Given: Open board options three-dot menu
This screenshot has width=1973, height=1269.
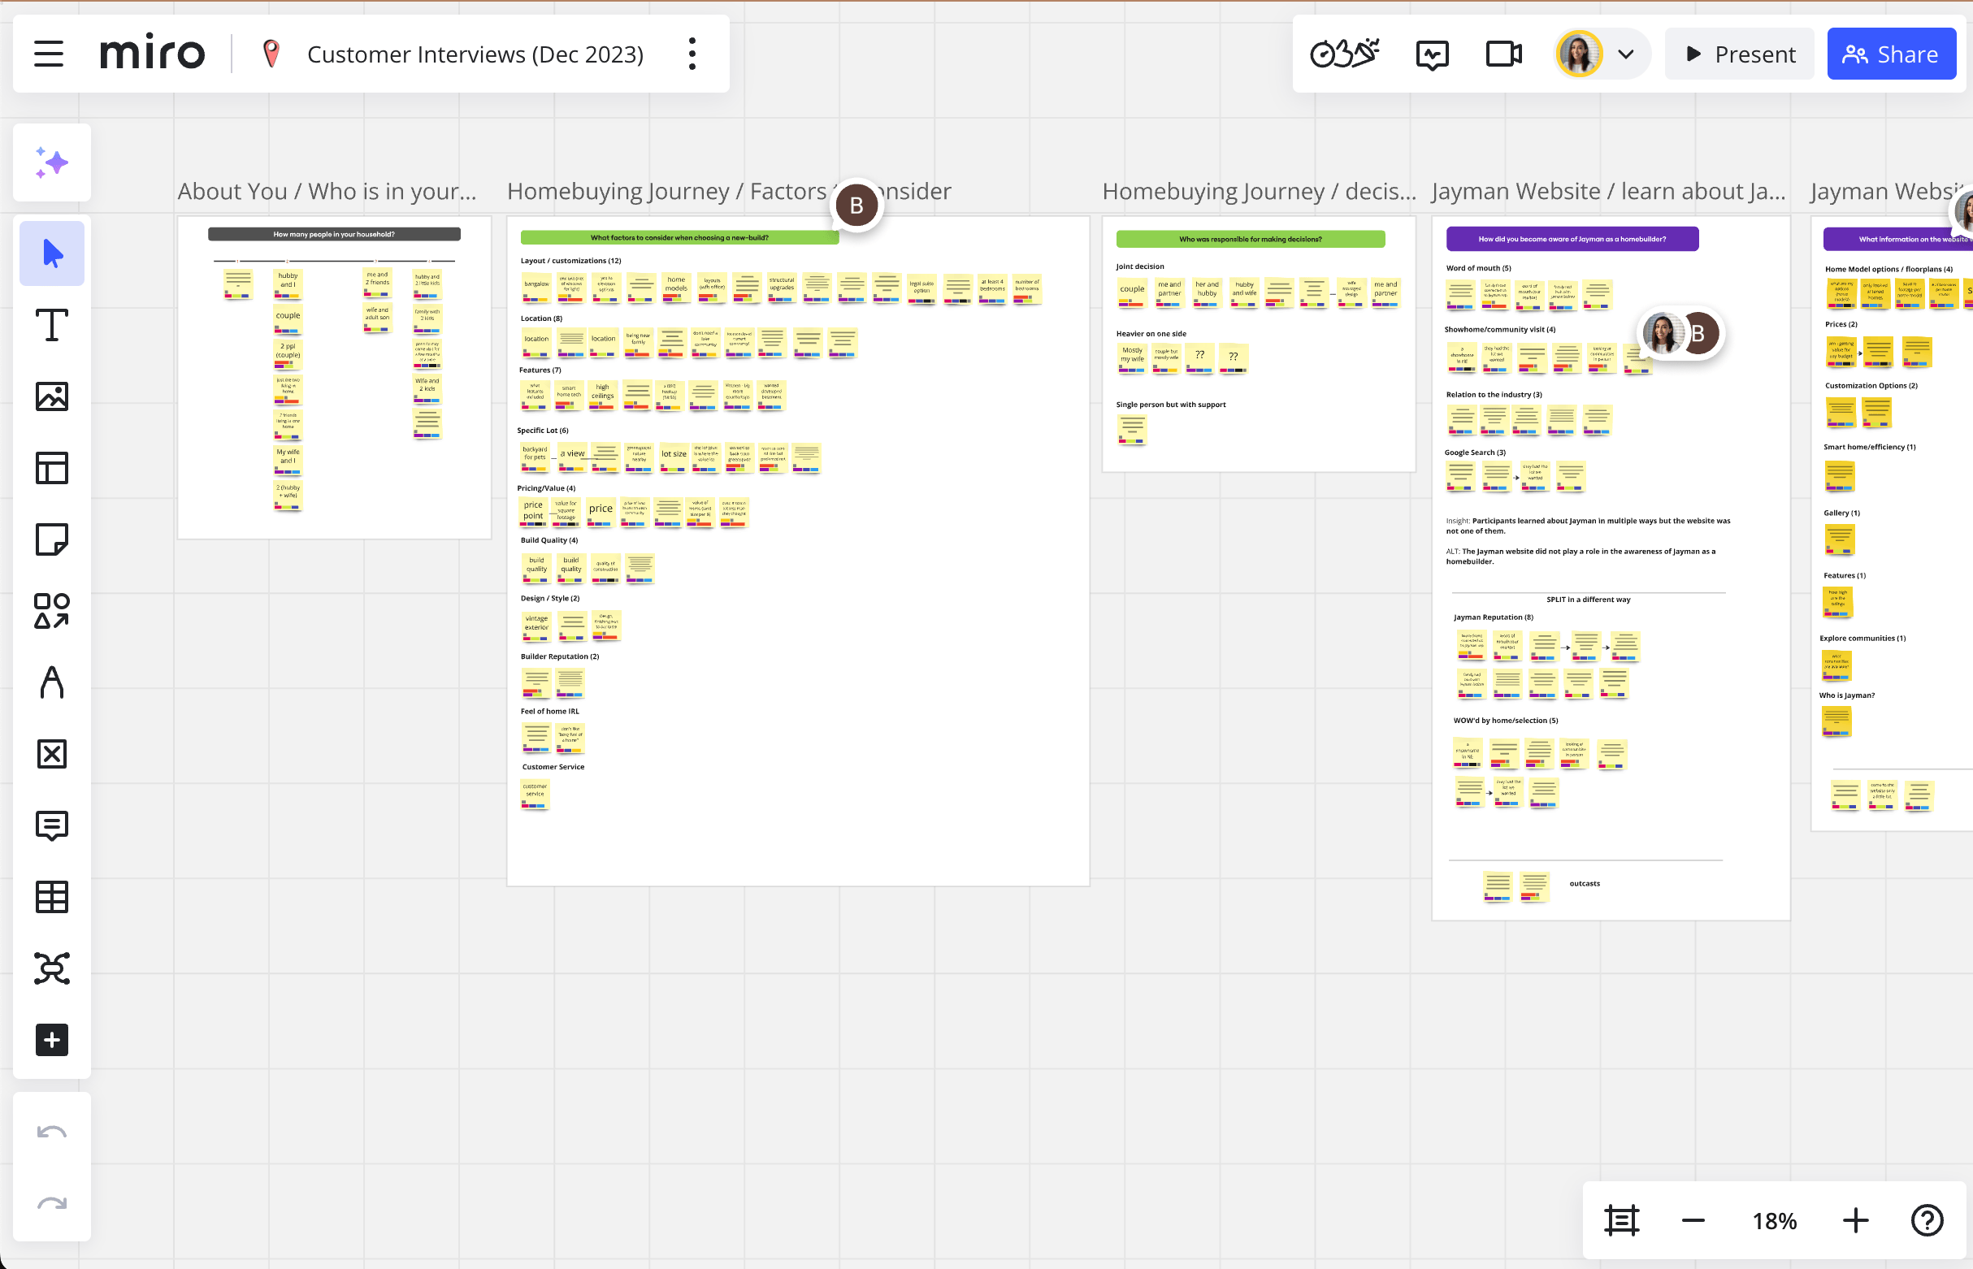Looking at the screenshot, I should (x=692, y=54).
